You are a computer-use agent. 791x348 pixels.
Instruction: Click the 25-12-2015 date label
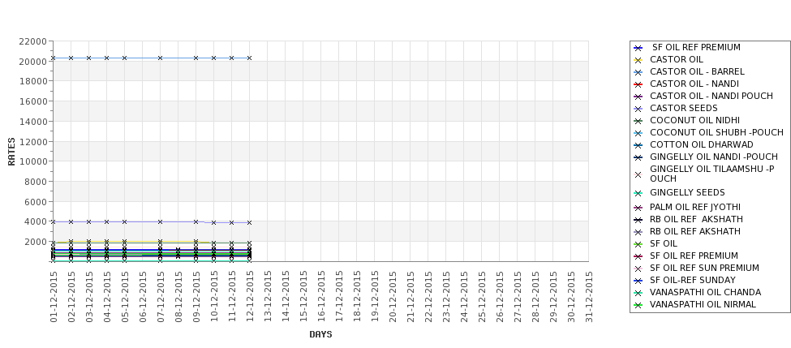tap(482, 297)
